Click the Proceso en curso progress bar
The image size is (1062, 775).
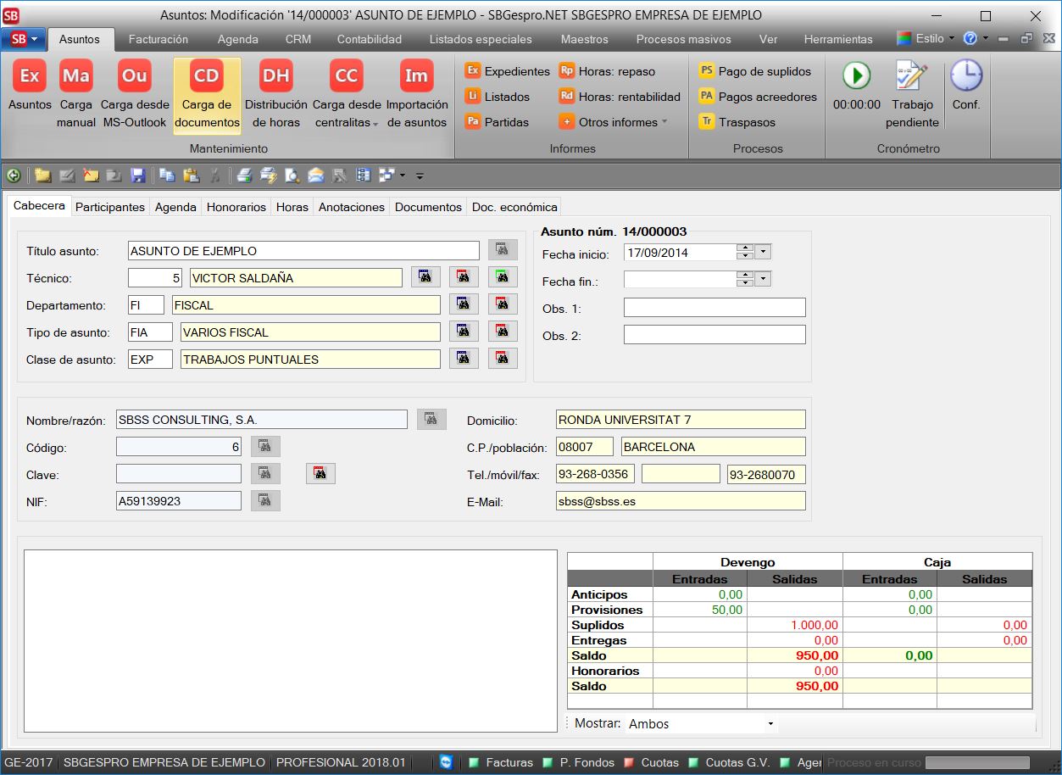point(976,762)
